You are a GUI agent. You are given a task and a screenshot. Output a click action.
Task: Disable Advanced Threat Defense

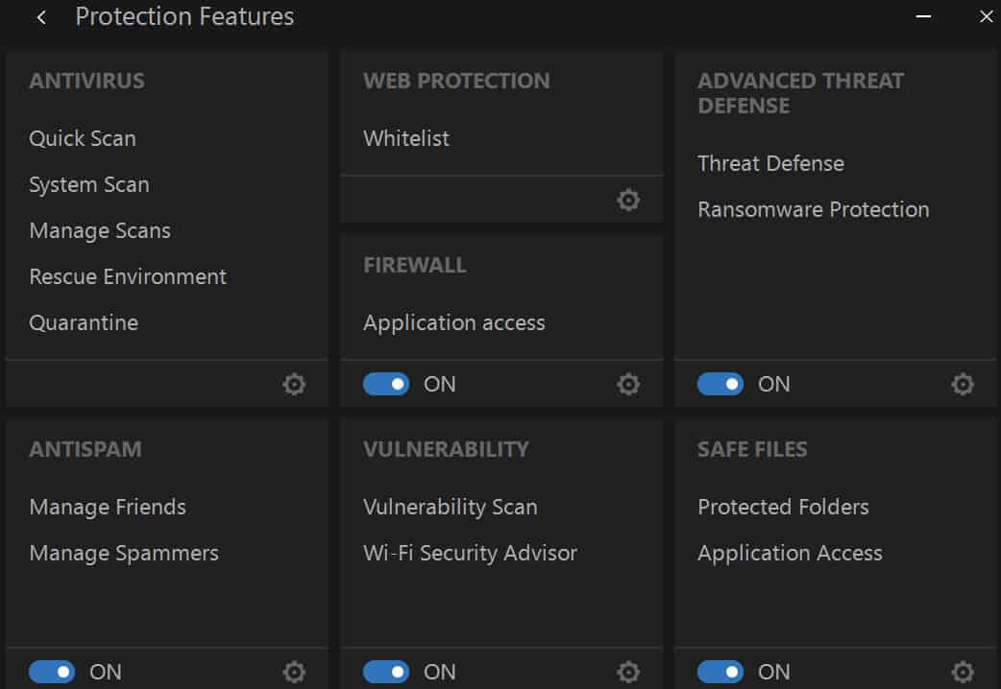click(720, 384)
